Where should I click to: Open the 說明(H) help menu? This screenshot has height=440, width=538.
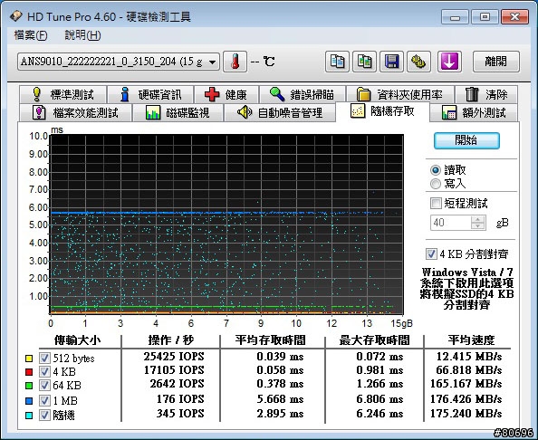[82, 35]
